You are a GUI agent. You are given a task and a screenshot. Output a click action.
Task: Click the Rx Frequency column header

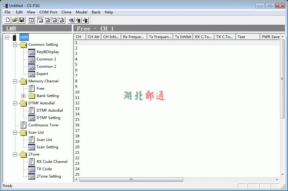point(133,37)
